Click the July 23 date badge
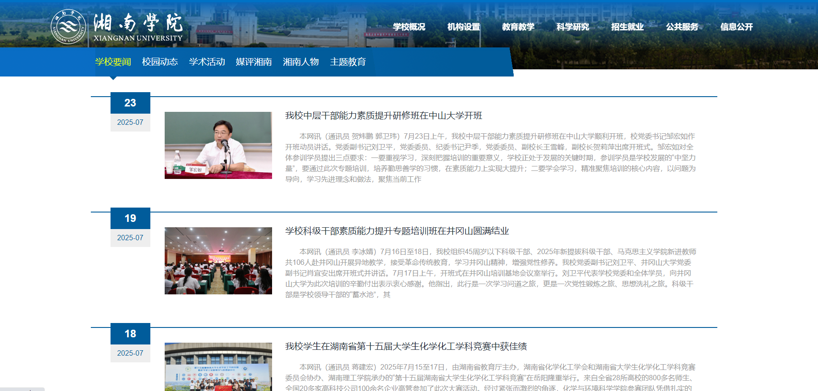This screenshot has height=391, width=818. (130, 111)
